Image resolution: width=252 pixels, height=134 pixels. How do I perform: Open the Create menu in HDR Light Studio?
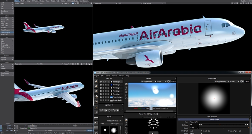[x=108, y=76]
